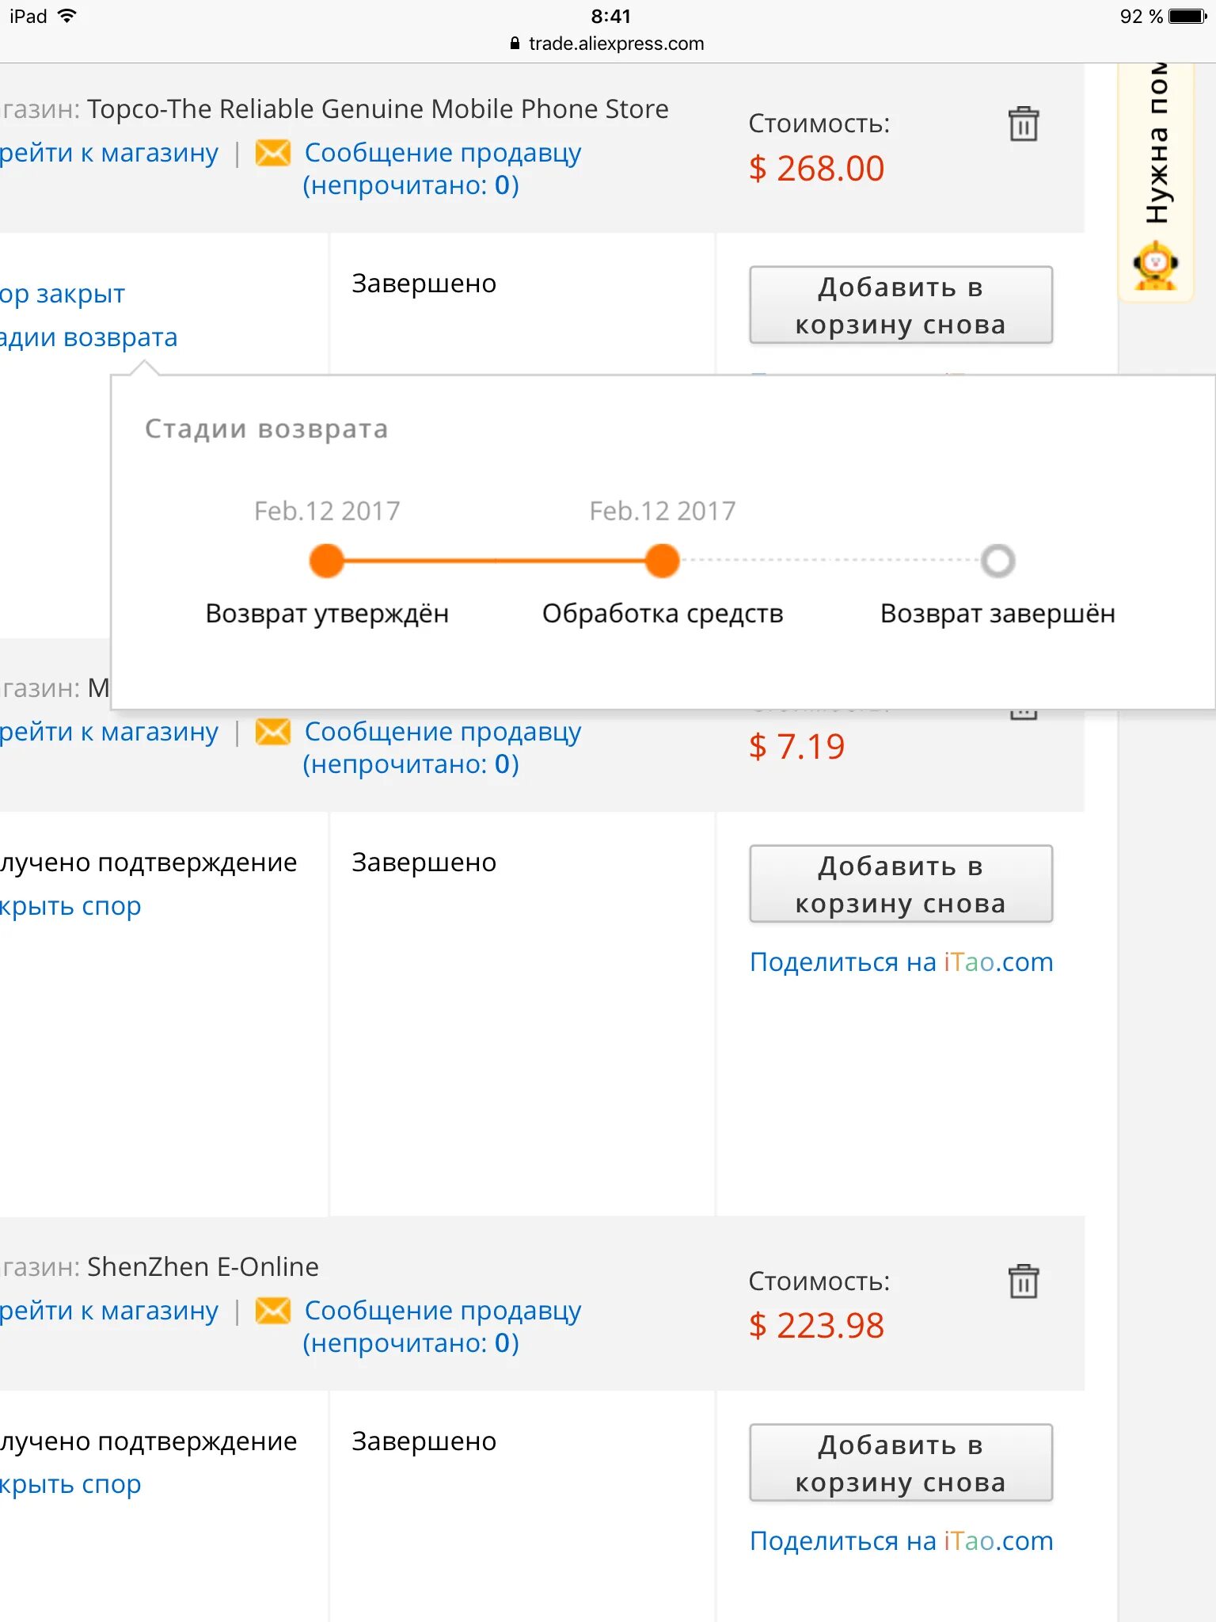The width and height of the screenshot is (1216, 1622).
Task: Add $7.19 order to cart again
Action: click(x=901, y=884)
